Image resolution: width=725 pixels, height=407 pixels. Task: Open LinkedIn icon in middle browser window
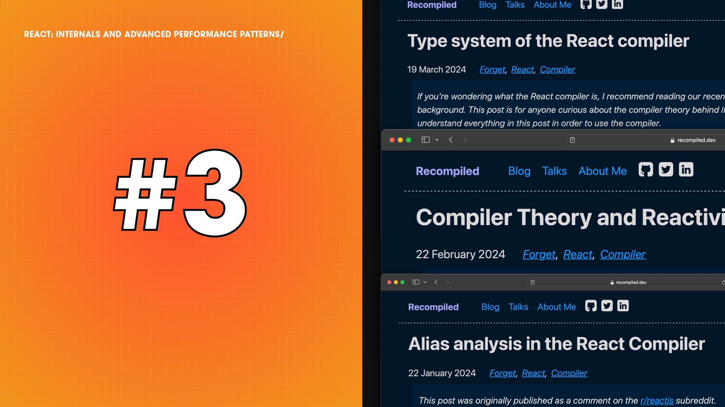(686, 170)
